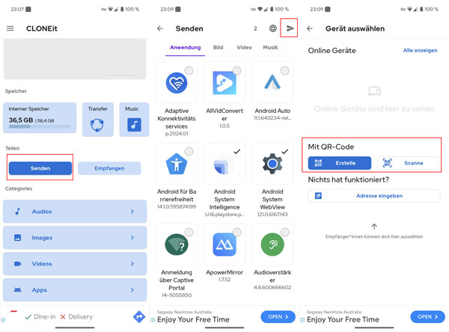This screenshot has width=449, height=332.
Task: Tap the paper plane send icon
Action: (x=290, y=28)
